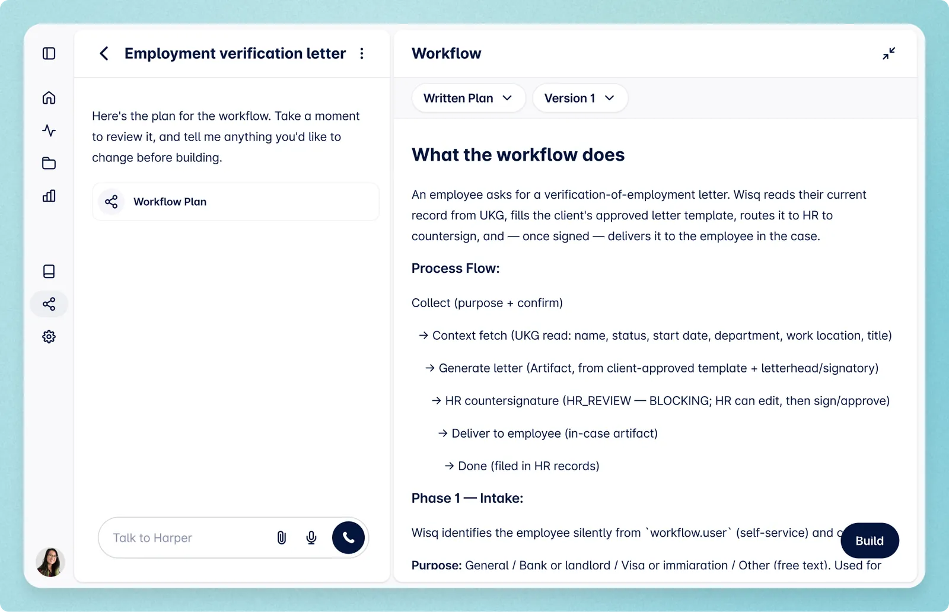Click the 'Context fetch (UKG read...' step

tap(655, 336)
